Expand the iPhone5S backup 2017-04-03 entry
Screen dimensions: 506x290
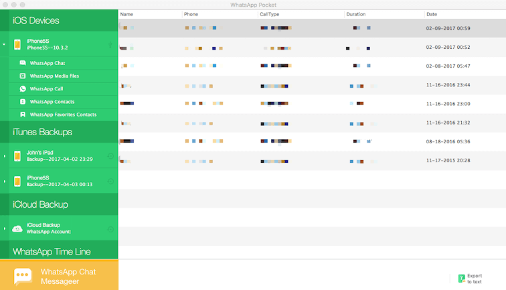tap(4, 182)
